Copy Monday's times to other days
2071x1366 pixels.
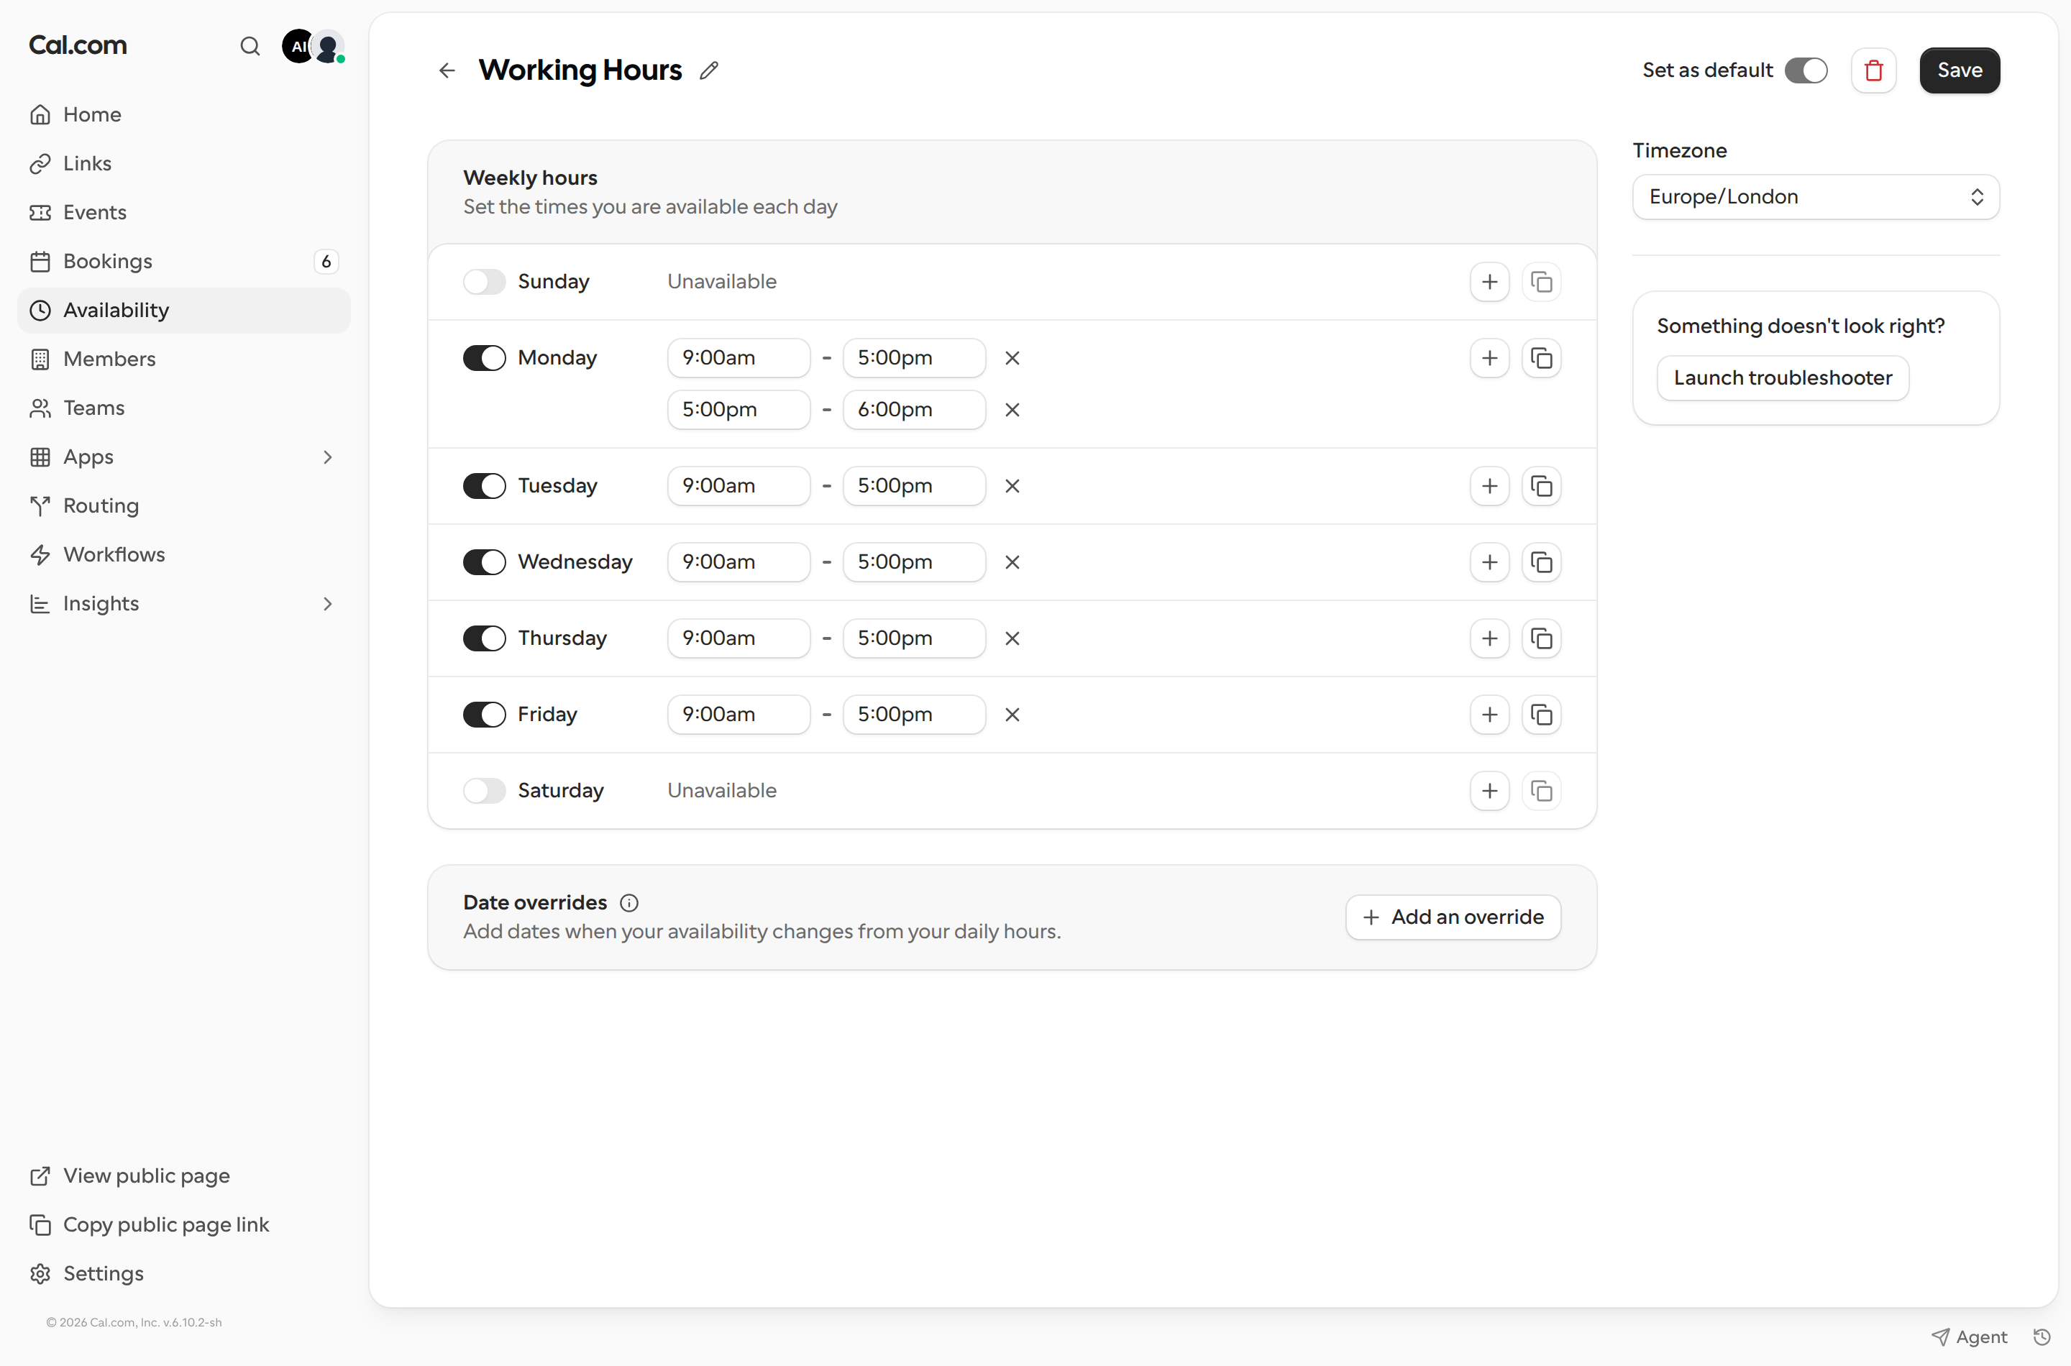click(x=1541, y=358)
